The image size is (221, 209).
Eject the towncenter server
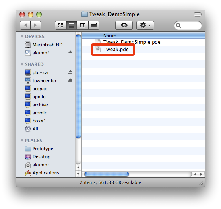point(70,81)
